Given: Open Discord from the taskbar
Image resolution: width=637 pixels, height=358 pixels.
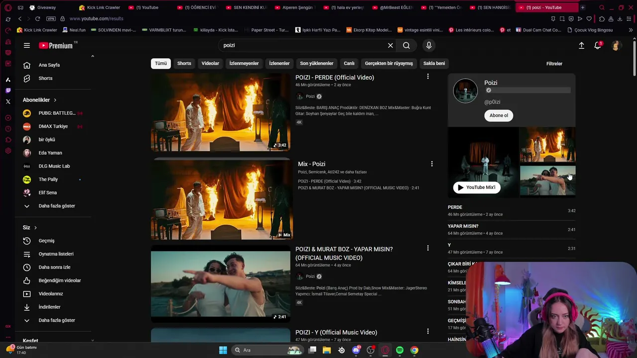Looking at the screenshot, I should click(356, 350).
